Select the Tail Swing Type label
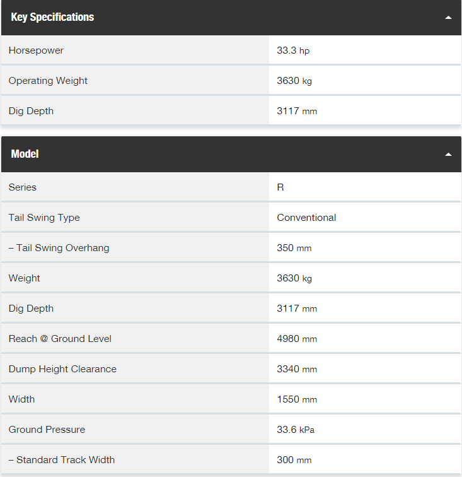Viewport: 462px width, 477px height. [x=44, y=218]
